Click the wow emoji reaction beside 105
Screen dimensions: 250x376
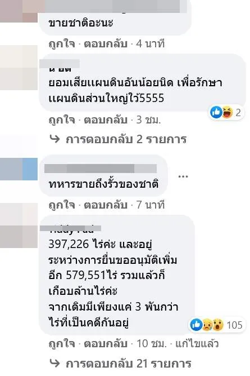point(218,325)
